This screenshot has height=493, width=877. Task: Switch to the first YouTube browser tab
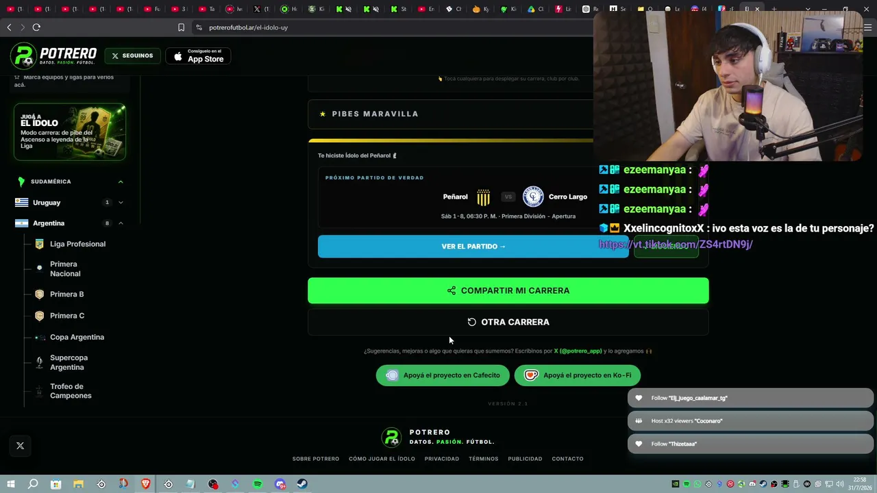click(x=14, y=9)
